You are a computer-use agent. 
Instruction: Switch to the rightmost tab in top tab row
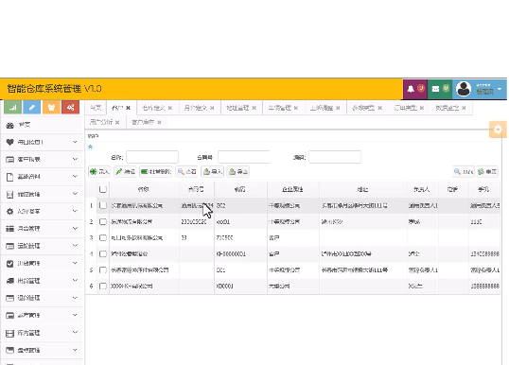click(450, 108)
